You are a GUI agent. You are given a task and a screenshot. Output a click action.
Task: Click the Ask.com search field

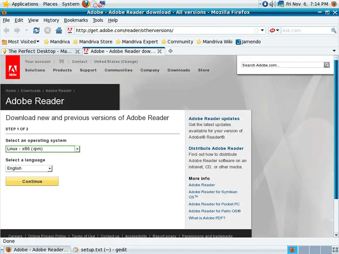coord(306,30)
